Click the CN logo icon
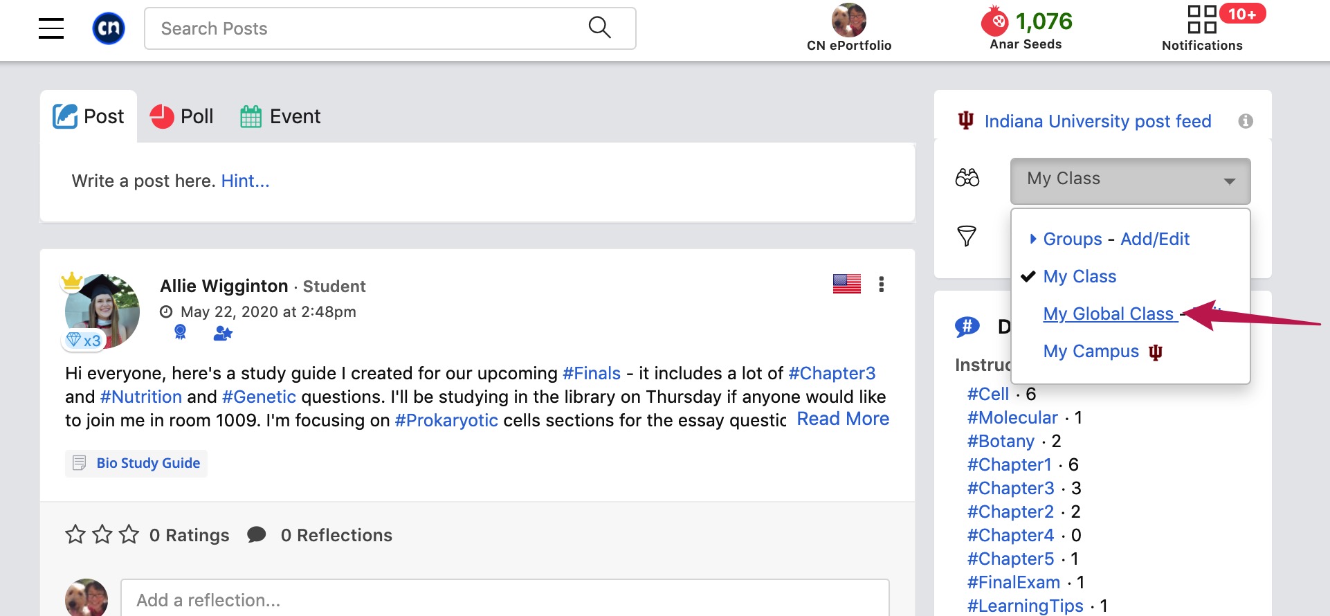The image size is (1330, 616). pos(109,28)
